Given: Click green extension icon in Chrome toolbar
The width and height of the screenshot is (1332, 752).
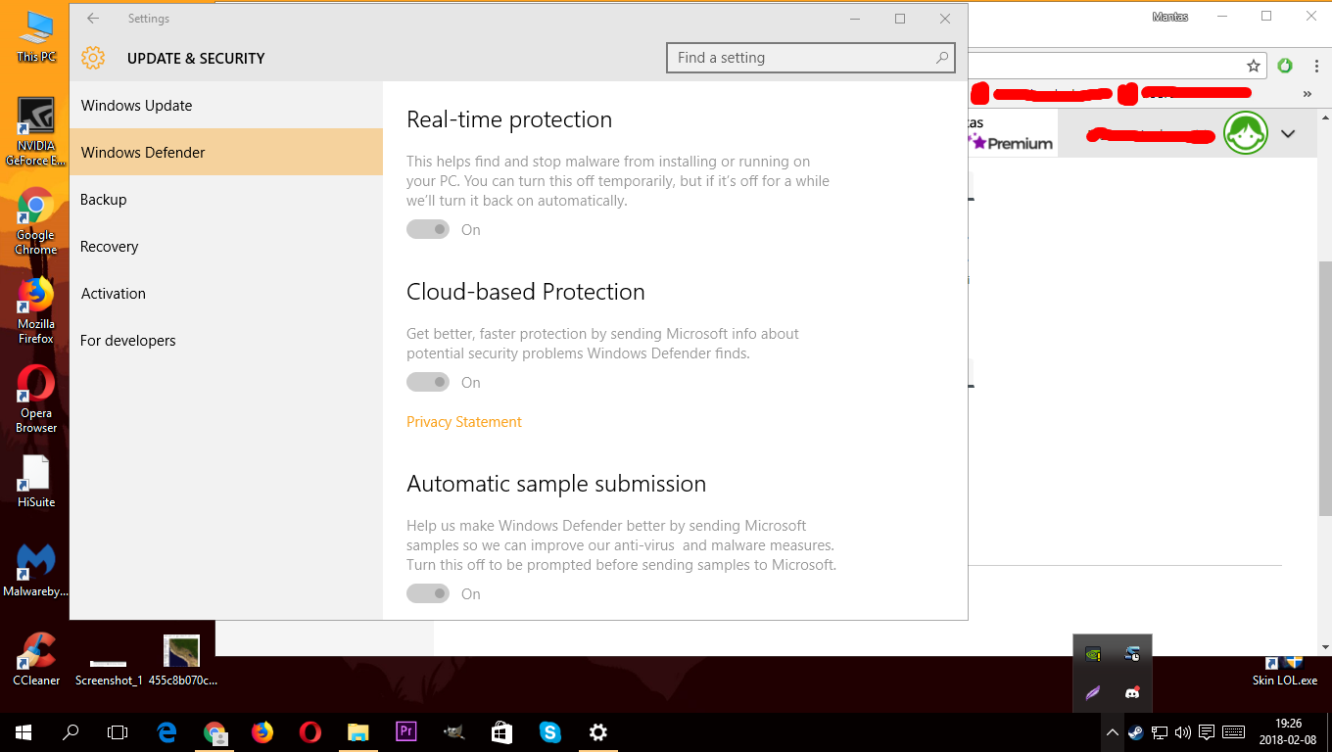Looking at the screenshot, I should click(1285, 66).
